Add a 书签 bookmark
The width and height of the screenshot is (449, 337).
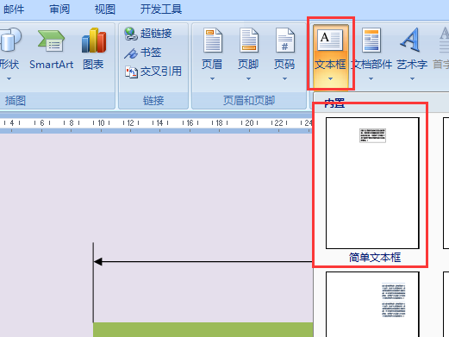coord(143,53)
